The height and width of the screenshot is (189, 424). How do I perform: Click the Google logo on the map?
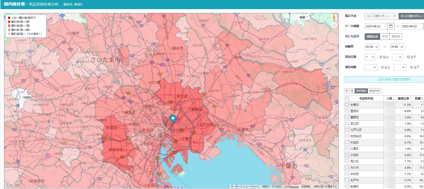13,185
